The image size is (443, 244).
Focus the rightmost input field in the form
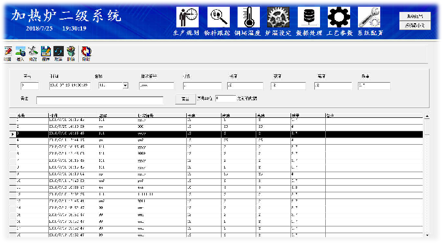coord(374,86)
